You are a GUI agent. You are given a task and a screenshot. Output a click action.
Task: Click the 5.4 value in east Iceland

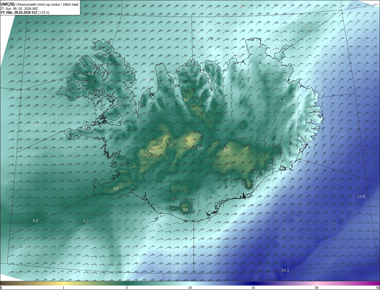click(282, 101)
